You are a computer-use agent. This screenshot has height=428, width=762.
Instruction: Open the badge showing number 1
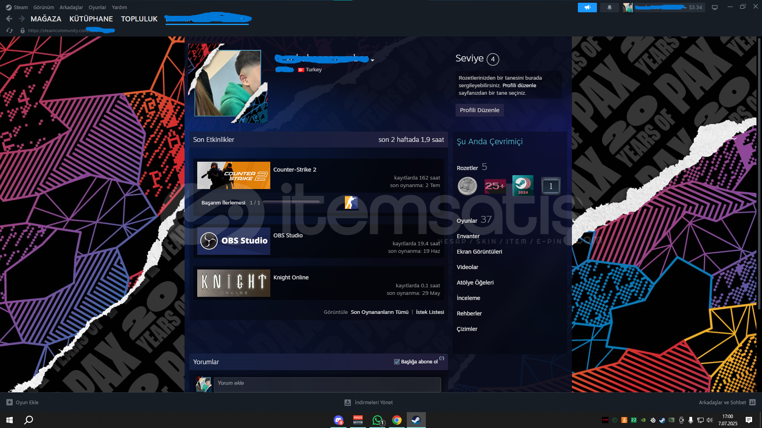pos(551,186)
